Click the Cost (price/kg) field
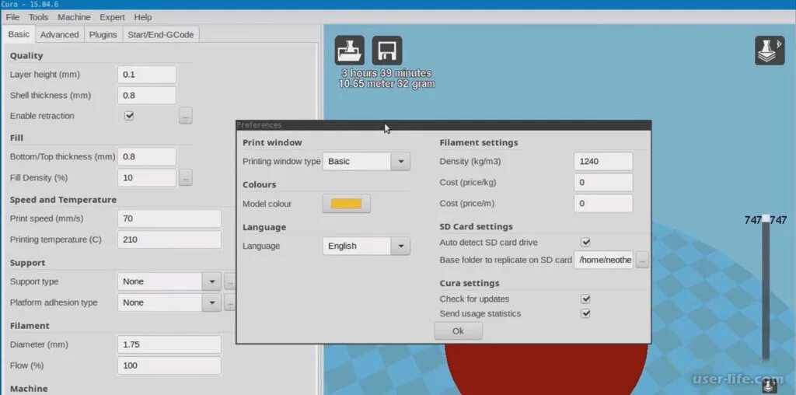The width and height of the screenshot is (796, 395). tap(603, 182)
